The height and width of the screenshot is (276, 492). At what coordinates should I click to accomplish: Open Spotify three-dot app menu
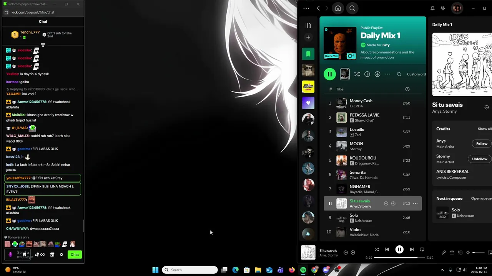click(306, 8)
